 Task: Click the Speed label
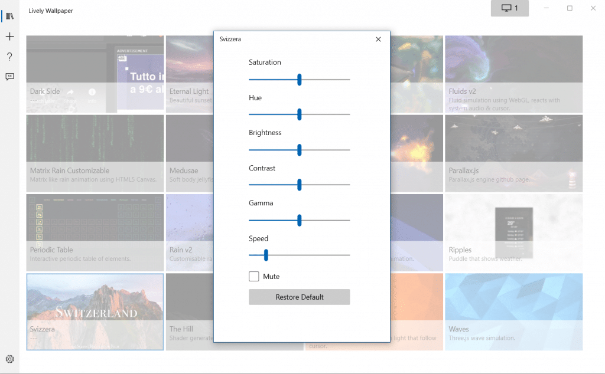click(259, 238)
